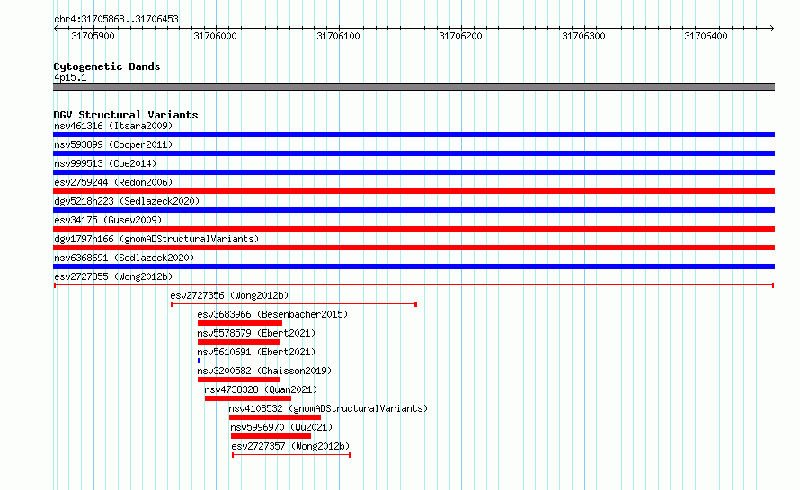Select the blue bar under dgv5218n223

coord(413,210)
